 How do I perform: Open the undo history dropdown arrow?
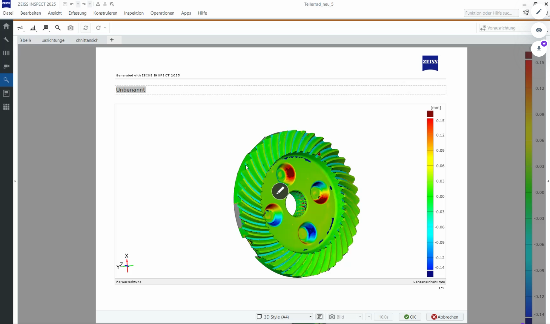pyautogui.click(x=78, y=4)
